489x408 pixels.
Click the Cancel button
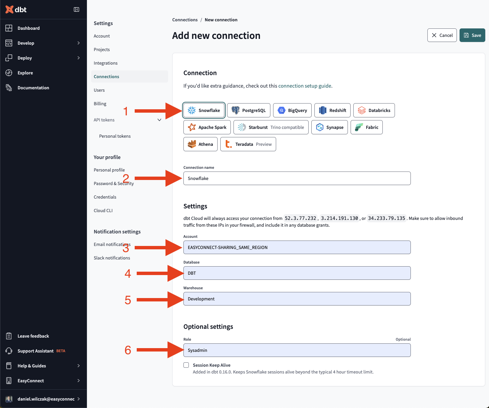coord(442,35)
